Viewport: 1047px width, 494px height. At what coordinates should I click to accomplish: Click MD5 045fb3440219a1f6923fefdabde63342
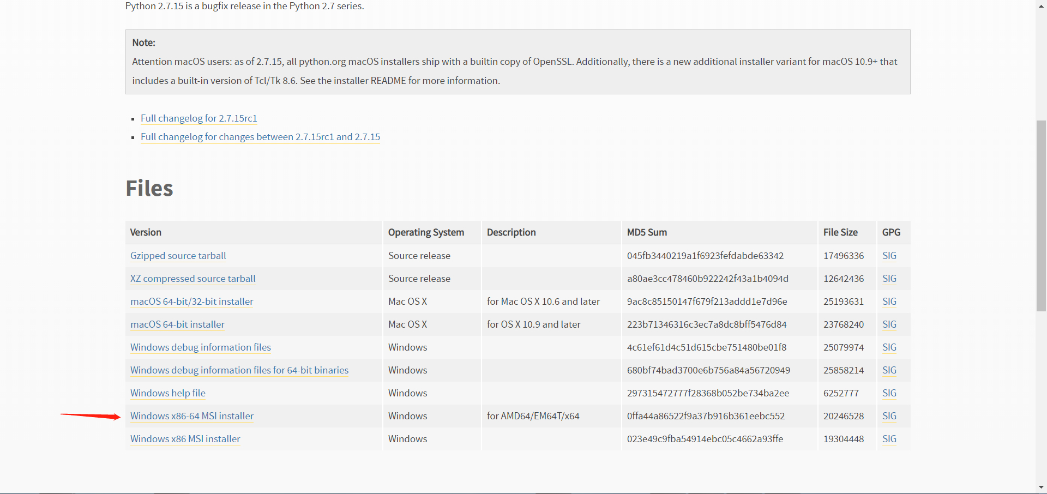[x=705, y=256]
